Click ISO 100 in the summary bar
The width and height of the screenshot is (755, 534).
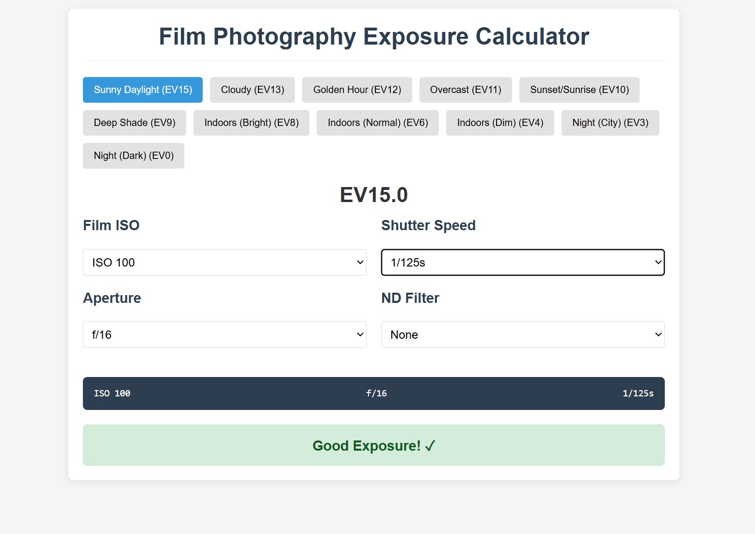[x=112, y=393]
